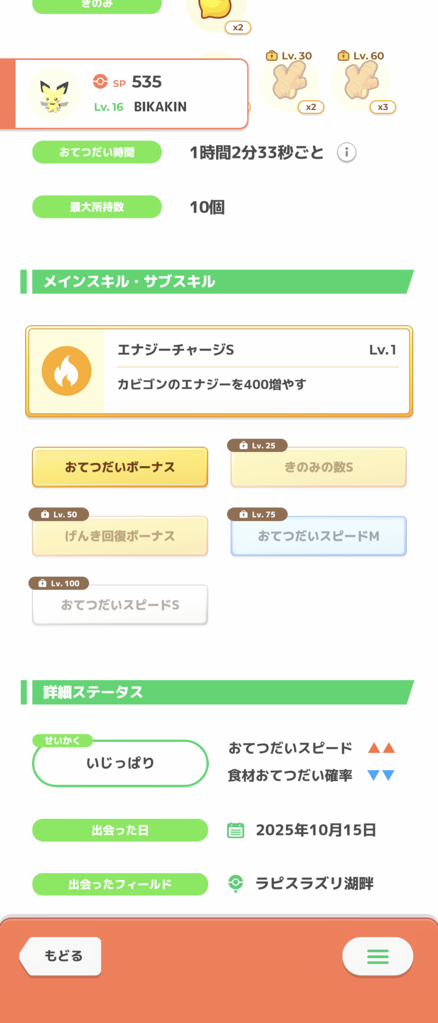Tap the いじっぱり nature box
Screen dimensions: 438x1023
tap(120, 763)
